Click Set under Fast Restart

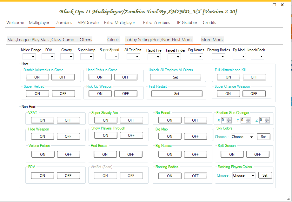[177, 94]
